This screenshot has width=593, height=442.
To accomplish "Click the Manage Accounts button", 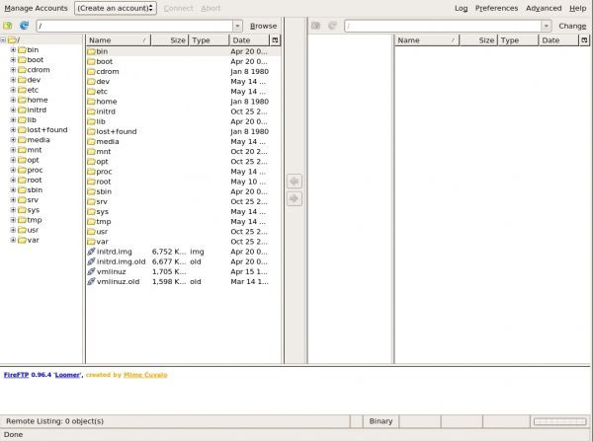I will pyautogui.click(x=36, y=8).
